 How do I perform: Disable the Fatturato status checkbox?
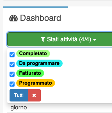point(12,74)
